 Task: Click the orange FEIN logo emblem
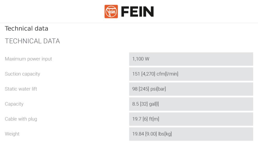point(111,12)
